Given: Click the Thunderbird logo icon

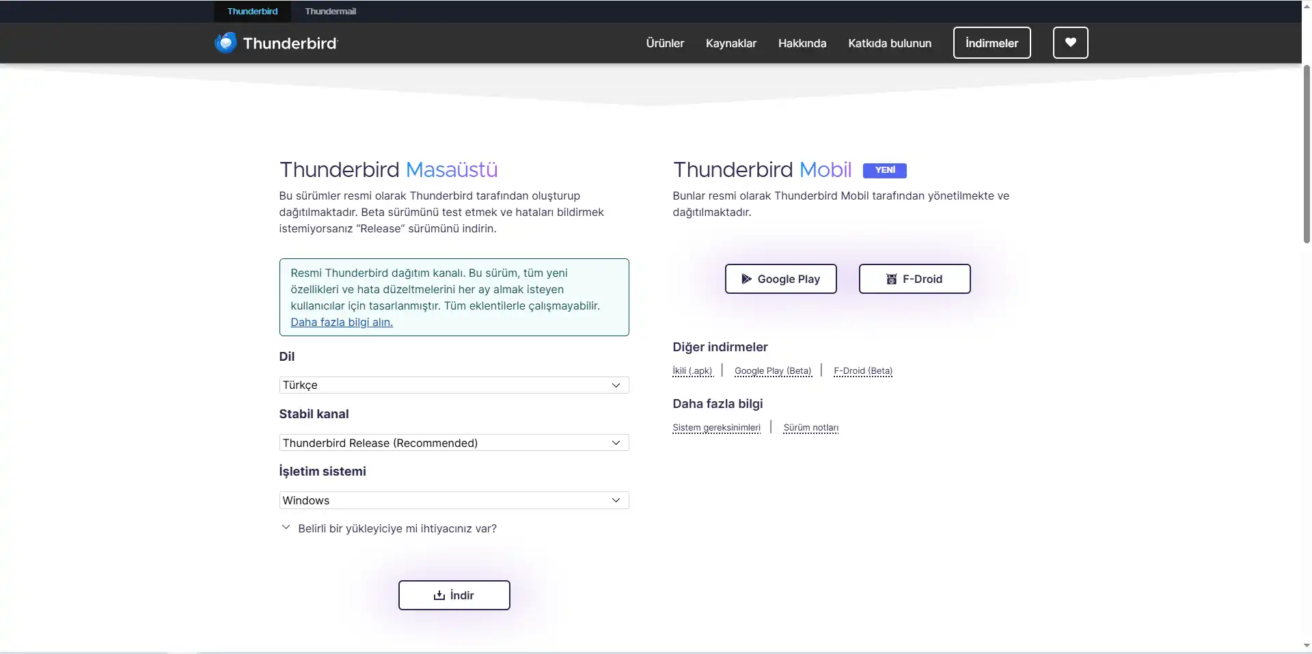Looking at the screenshot, I should 225,43.
